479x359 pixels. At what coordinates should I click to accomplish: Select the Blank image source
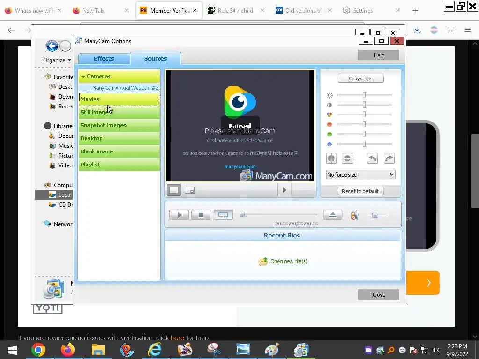coord(119,152)
